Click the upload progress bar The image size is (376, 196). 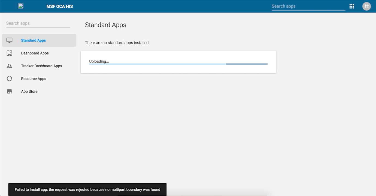pos(178,64)
